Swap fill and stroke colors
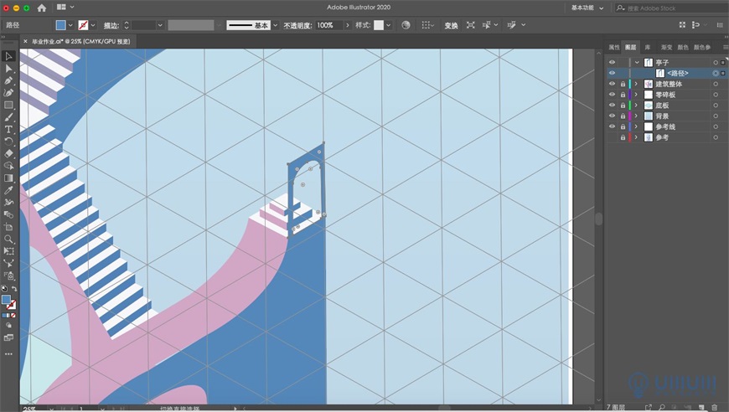 click(x=14, y=288)
